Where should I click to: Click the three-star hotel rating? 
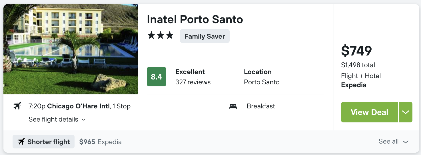[160, 35]
